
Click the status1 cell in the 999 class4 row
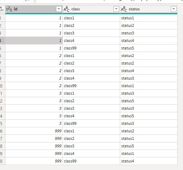point(149,154)
